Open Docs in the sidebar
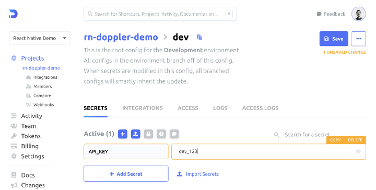 [x=28, y=175]
